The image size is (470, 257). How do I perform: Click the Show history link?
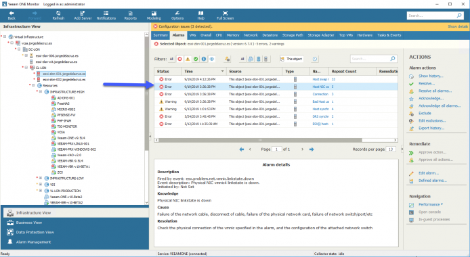click(431, 76)
